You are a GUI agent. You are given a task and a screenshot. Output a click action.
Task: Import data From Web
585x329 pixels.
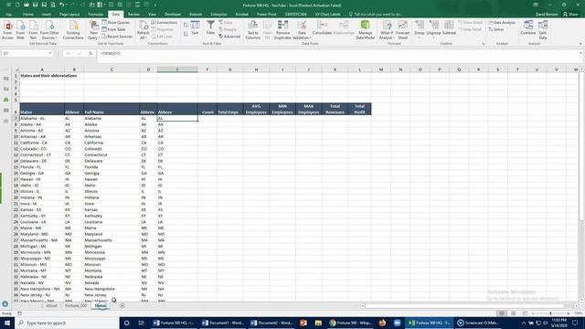[x=20, y=30]
